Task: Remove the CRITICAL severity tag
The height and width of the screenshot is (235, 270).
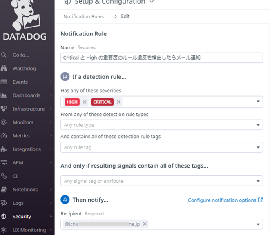Action: point(118,102)
